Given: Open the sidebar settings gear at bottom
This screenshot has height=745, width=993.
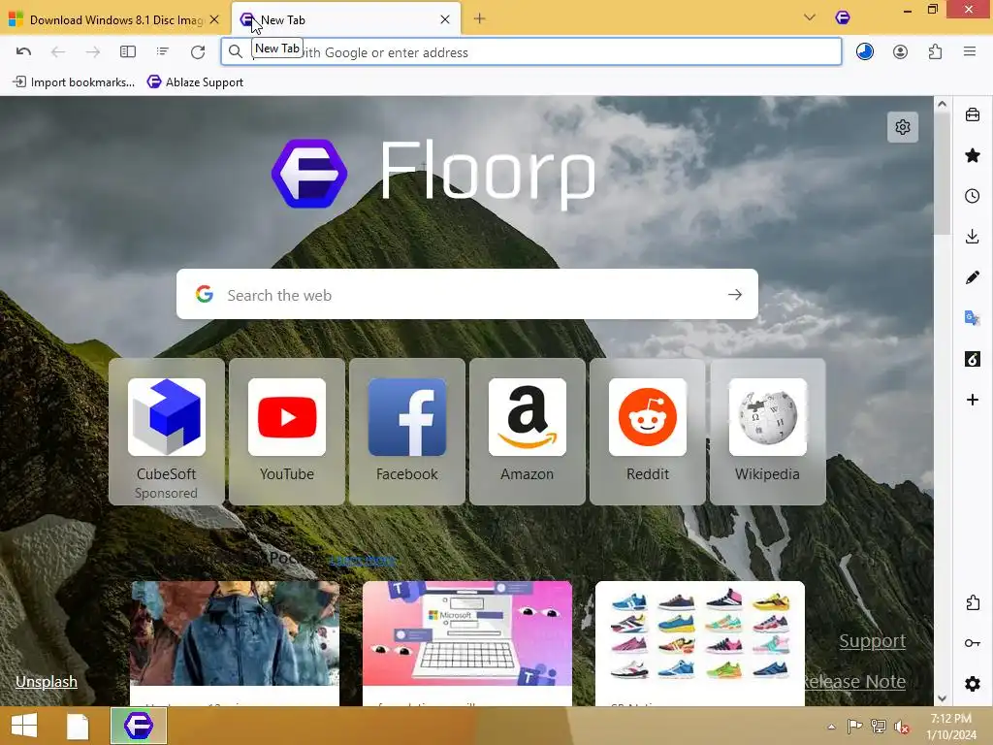Looking at the screenshot, I should (973, 684).
